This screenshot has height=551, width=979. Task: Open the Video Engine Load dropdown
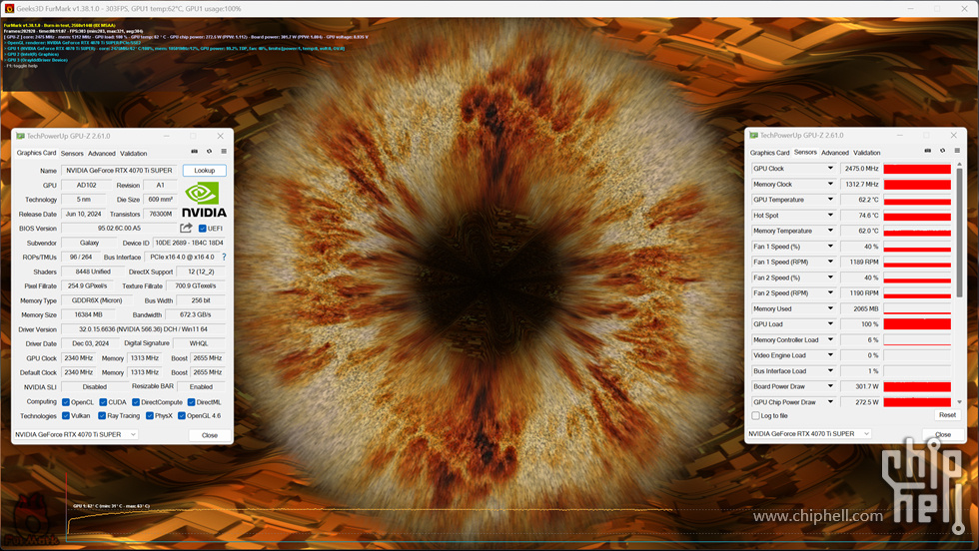tap(830, 355)
